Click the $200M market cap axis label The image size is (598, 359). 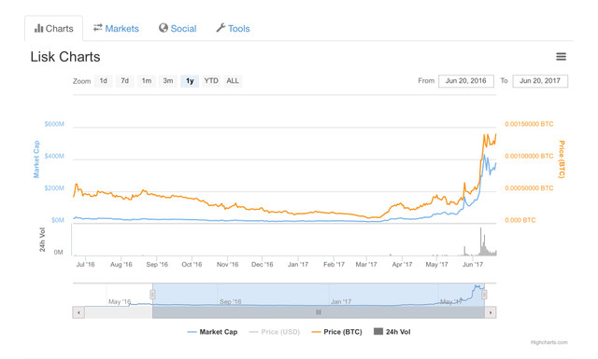pyautogui.click(x=54, y=188)
